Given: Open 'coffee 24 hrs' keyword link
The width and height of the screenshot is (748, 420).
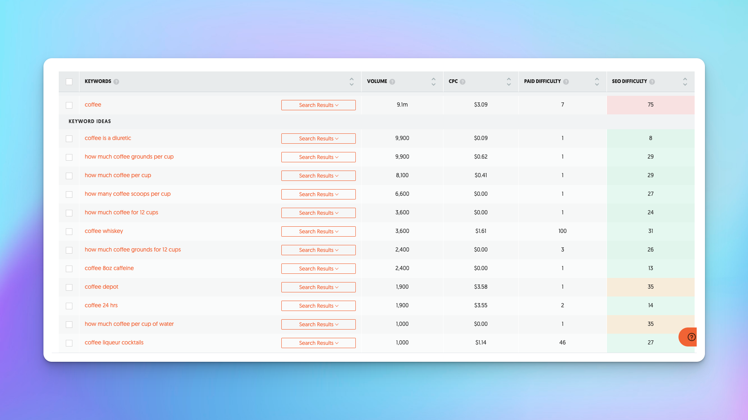Looking at the screenshot, I should point(101,306).
